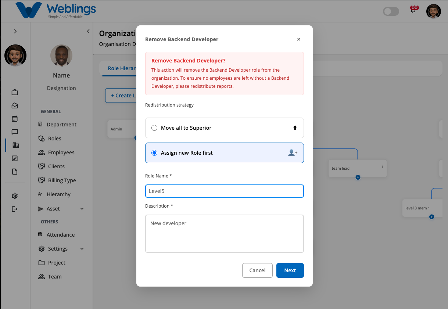Click the notification bell with 00 badge
Screen dimensions: 448x309
(413, 10)
